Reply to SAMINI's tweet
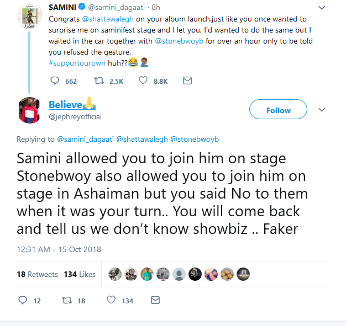346x326 pixels. pyautogui.click(x=55, y=81)
